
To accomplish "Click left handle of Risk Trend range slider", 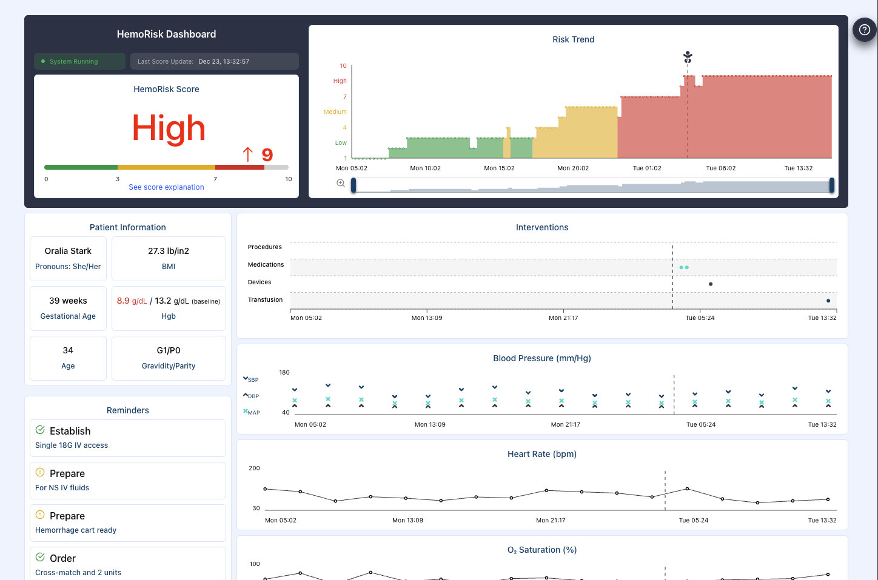I will (352, 184).
